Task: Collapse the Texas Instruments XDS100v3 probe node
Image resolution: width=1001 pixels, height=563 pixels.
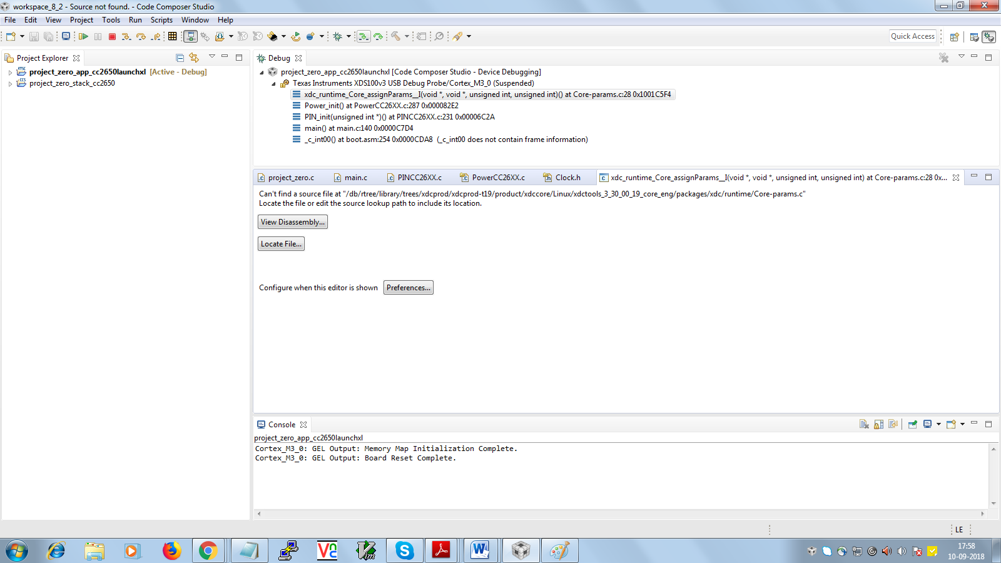Action: (273, 84)
